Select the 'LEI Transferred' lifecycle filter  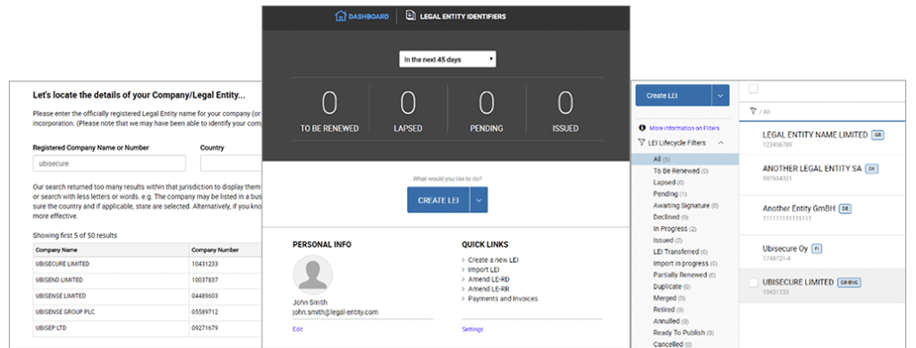(x=680, y=251)
